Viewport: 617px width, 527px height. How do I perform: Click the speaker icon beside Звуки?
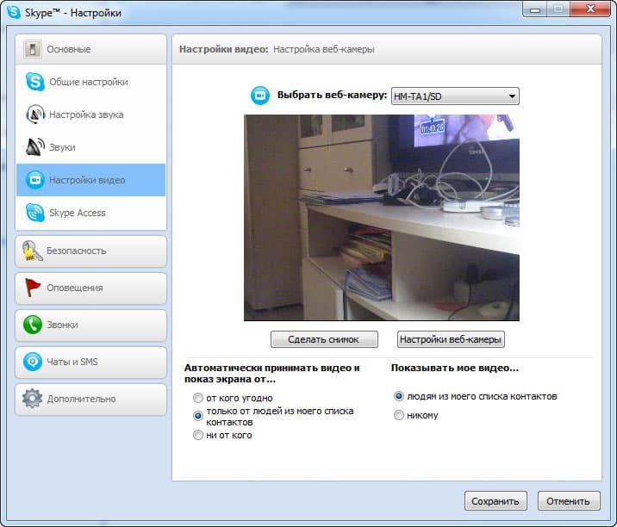tap(35, 147)
